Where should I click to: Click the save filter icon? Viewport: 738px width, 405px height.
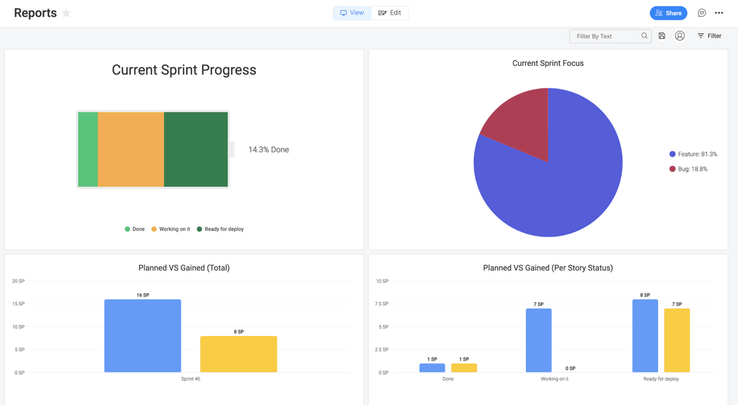pos(662,36)
